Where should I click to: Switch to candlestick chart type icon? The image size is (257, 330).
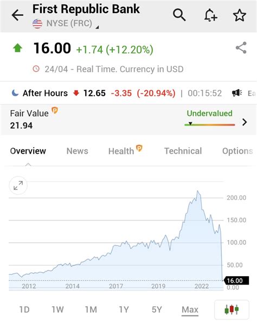232,309
